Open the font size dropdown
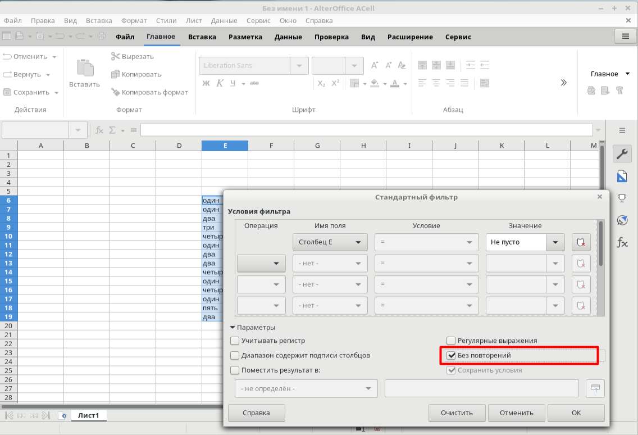The image size is (638, 435). [354, 66]
